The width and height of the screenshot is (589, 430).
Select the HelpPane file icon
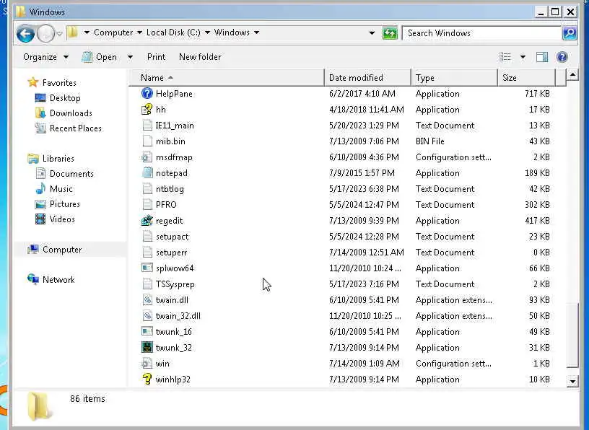147,93
